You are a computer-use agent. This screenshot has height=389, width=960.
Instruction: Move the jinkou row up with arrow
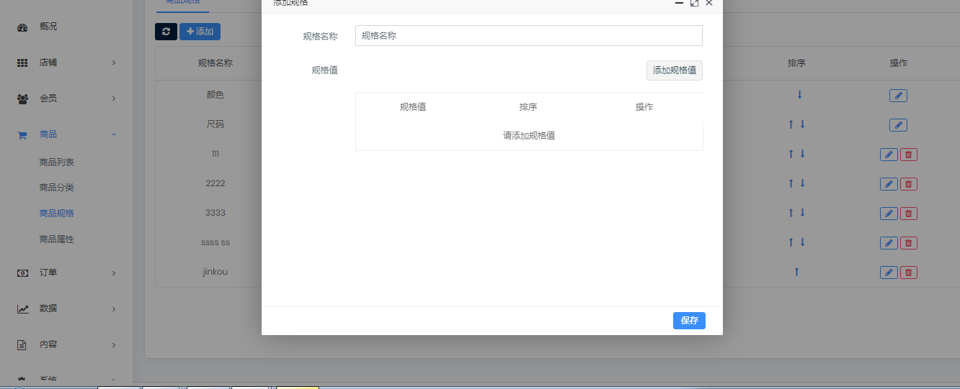point(796,272)
